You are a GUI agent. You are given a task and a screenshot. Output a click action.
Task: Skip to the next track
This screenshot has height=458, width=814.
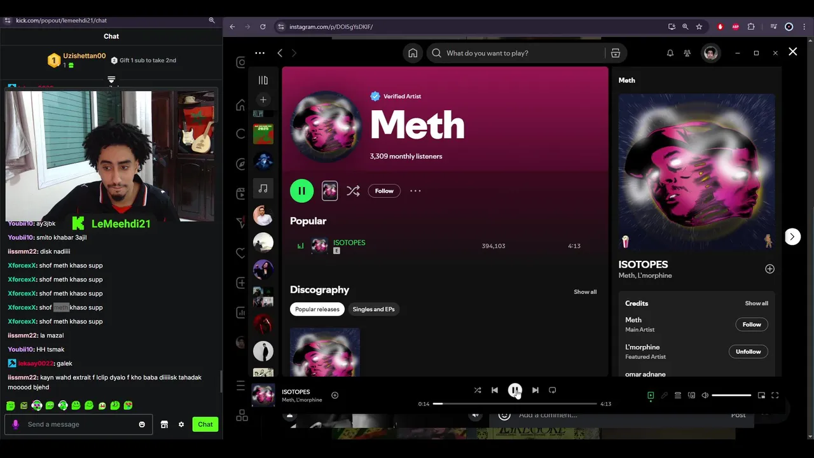point(535,390)
